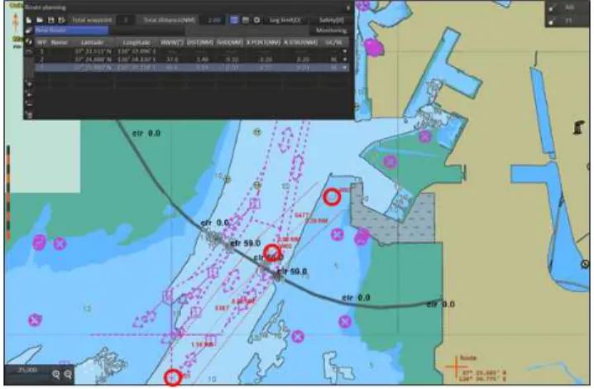
Task: Select waypoint 2 row in table
Action: (x=192, y=60)
